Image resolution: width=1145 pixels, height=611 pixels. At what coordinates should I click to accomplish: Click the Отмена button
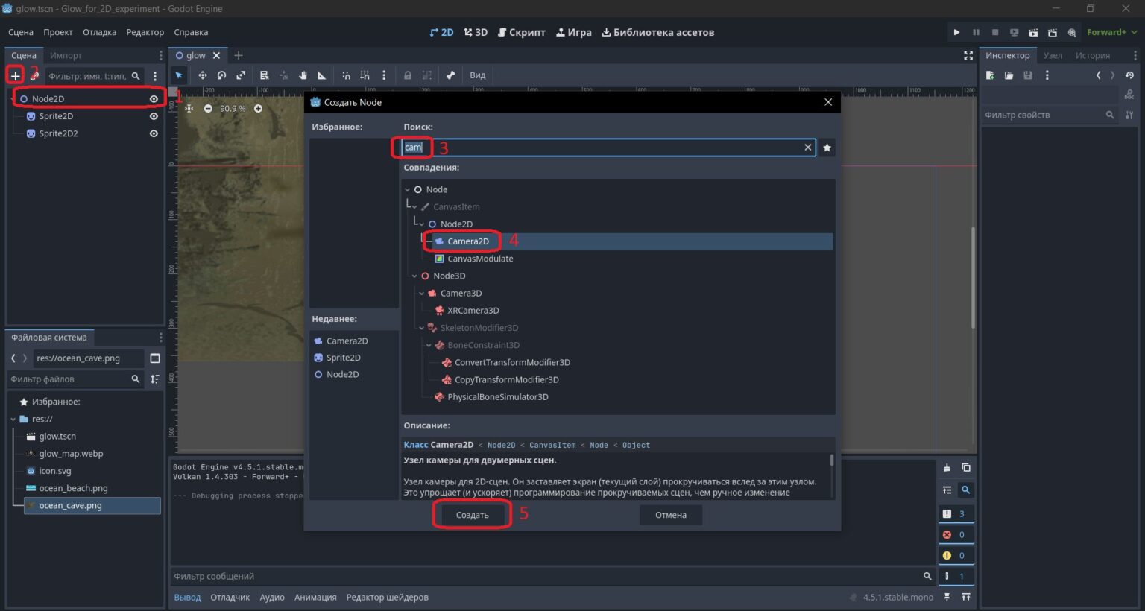point(671,515)
